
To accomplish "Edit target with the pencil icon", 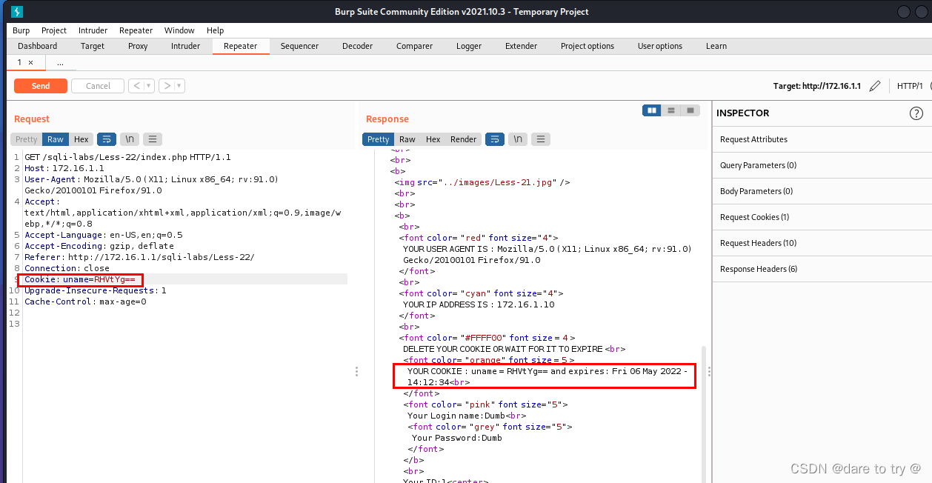I will click(x=875, y=86).
